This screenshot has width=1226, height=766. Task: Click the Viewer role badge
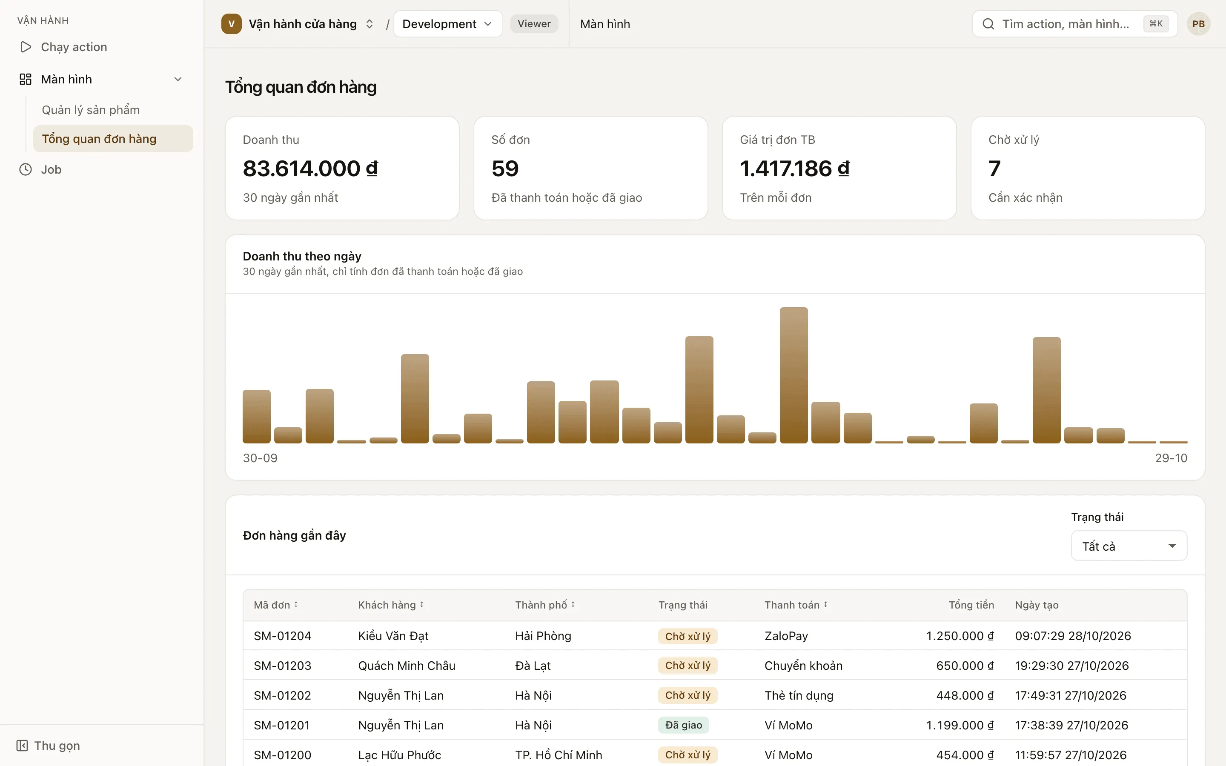click(x=534, y=24)
